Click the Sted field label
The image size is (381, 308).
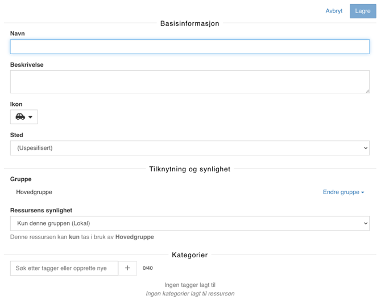16,135
